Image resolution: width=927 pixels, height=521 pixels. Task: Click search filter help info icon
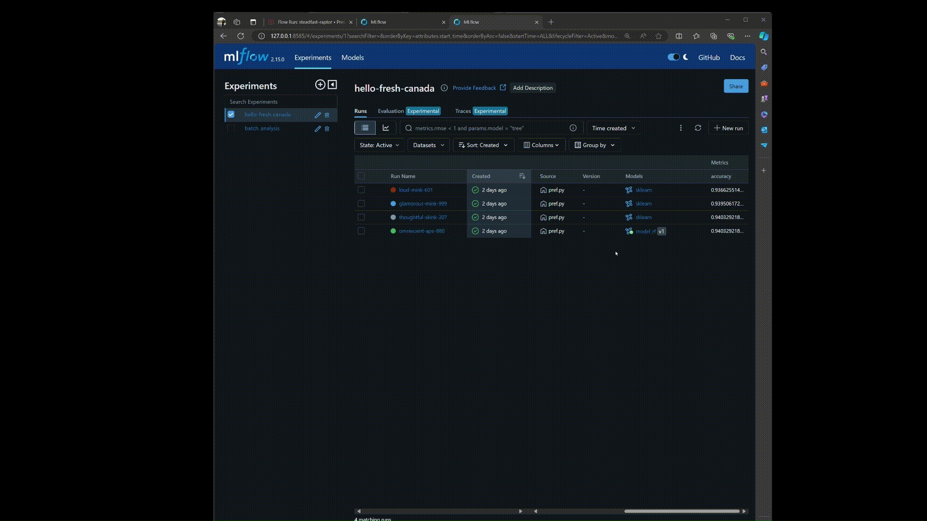point(573,128)
